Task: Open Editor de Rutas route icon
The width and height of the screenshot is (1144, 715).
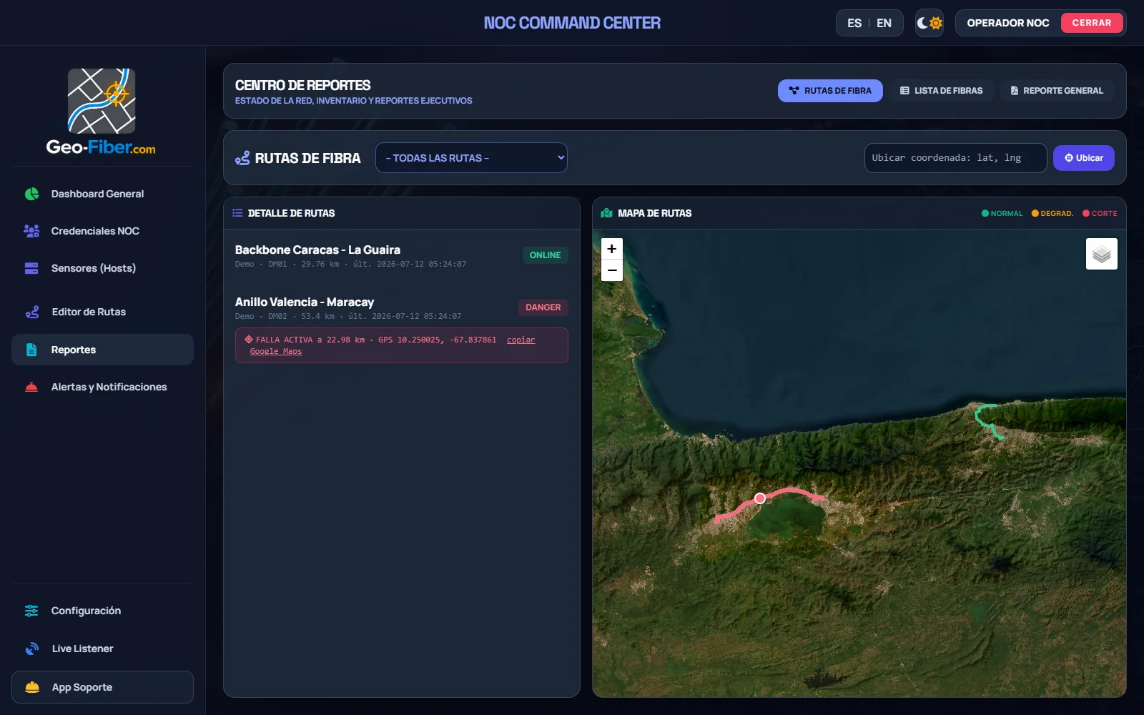Action: pos(32,312)
